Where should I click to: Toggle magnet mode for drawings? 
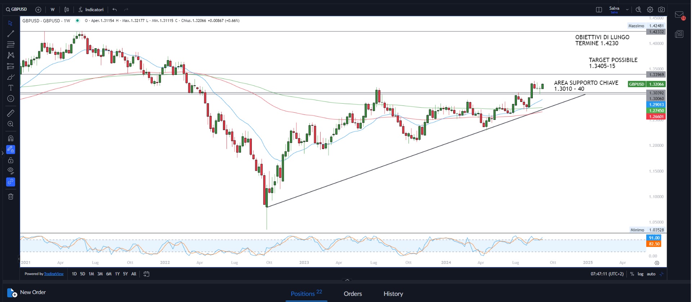tap(11, 138)
